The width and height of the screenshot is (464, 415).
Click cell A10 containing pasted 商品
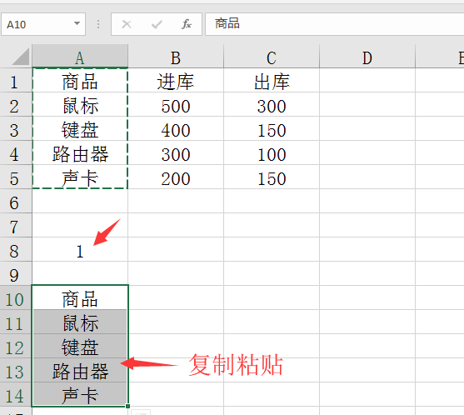(x=80, y=298)
